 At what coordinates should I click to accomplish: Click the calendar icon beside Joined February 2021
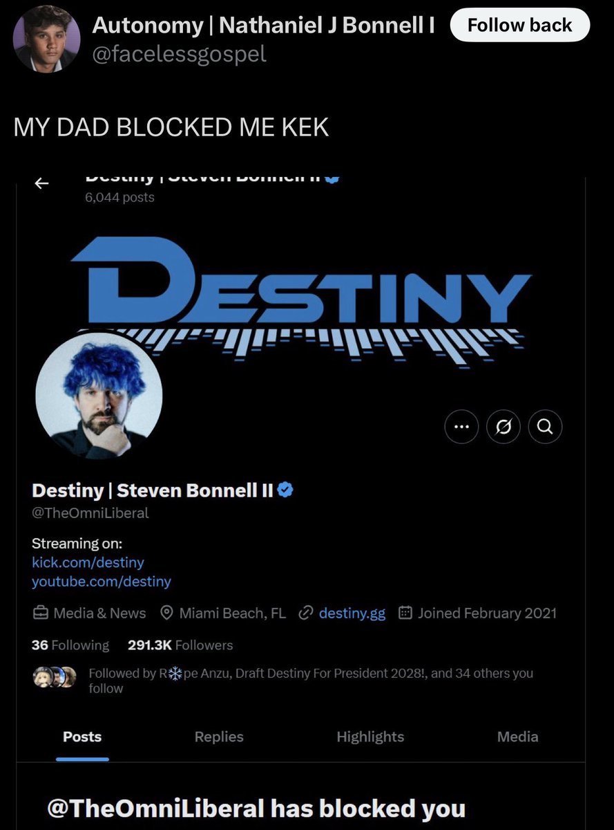pos(406,613)
